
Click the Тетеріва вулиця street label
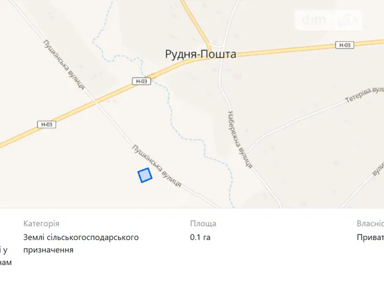pyautogui.click(x=364, y=94)
